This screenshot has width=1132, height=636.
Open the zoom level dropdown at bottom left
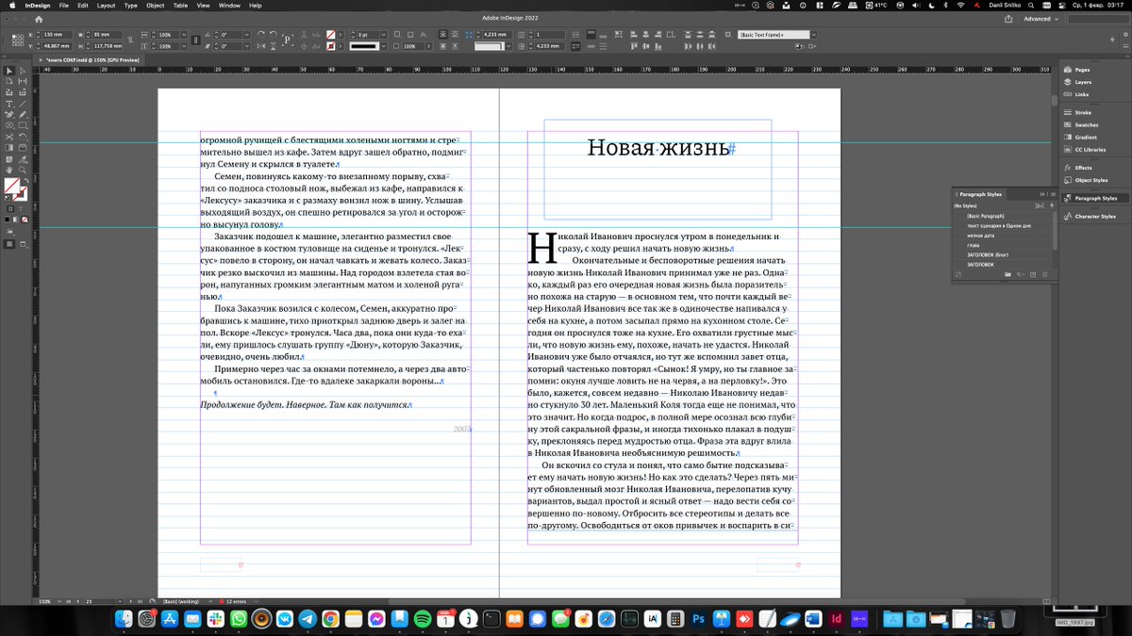[x=58, y=602]
